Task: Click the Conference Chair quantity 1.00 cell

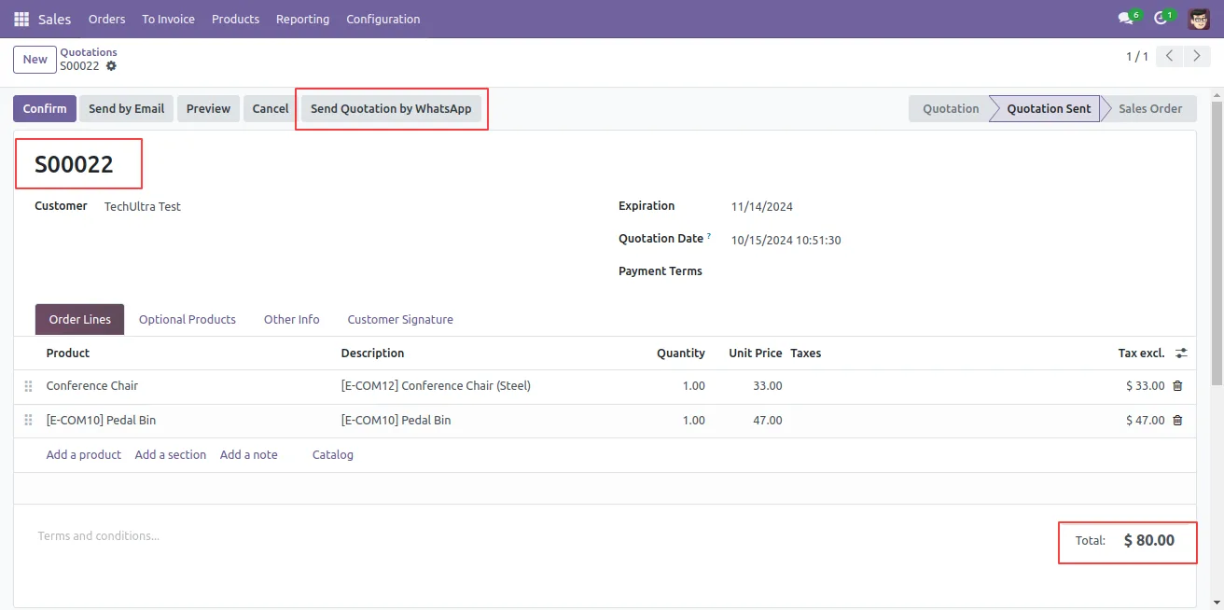Action: [x=693, y=386]
